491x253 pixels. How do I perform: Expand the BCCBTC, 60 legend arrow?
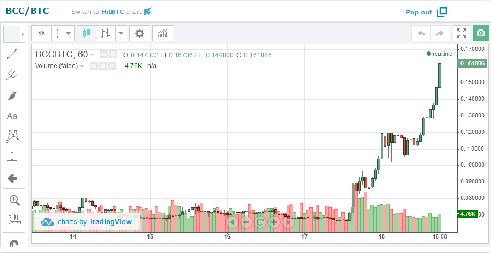93,55
